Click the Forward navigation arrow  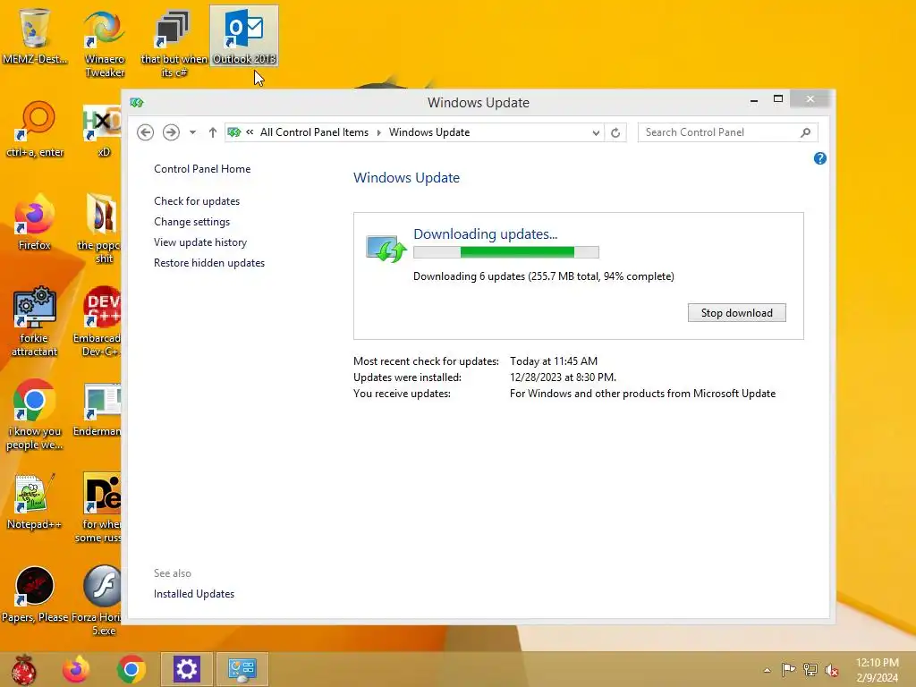pyautogui.click(x=171, y=132)
